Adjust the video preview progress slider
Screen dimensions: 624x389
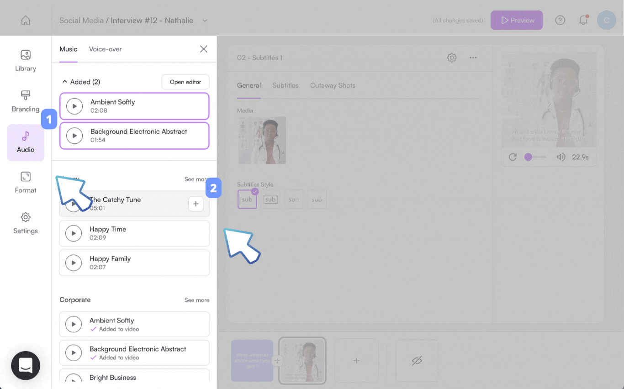coord(534,157)
